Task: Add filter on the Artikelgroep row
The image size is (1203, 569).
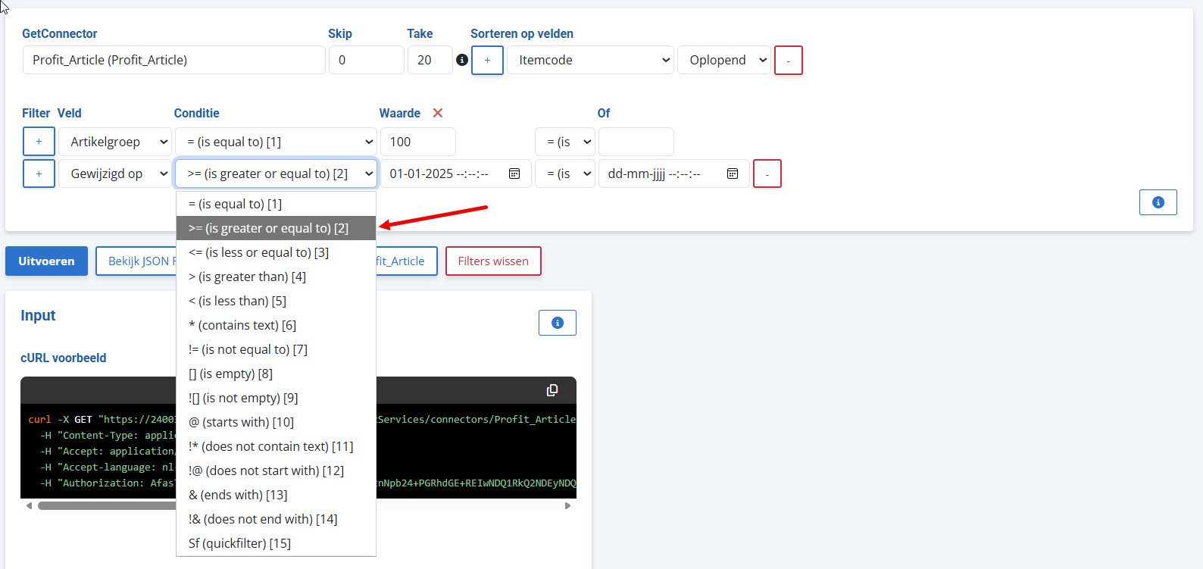Action: pos(39,142)
